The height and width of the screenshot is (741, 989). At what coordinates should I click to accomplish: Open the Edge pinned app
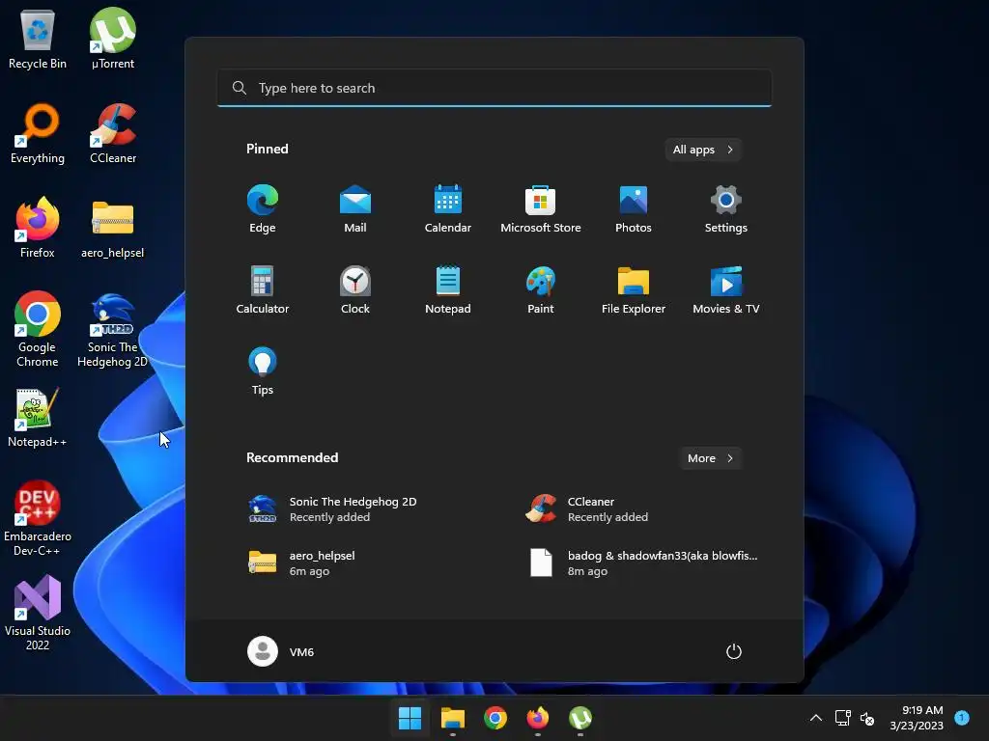263,208
